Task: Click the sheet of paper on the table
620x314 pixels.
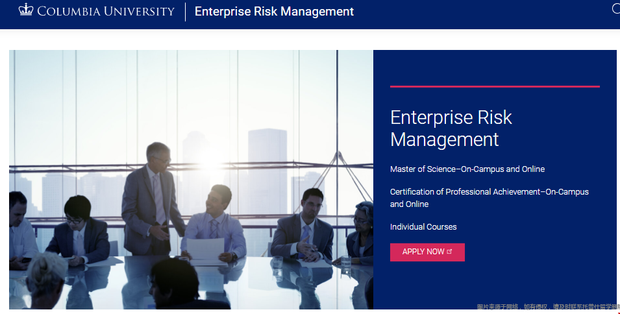Action: 202,249
